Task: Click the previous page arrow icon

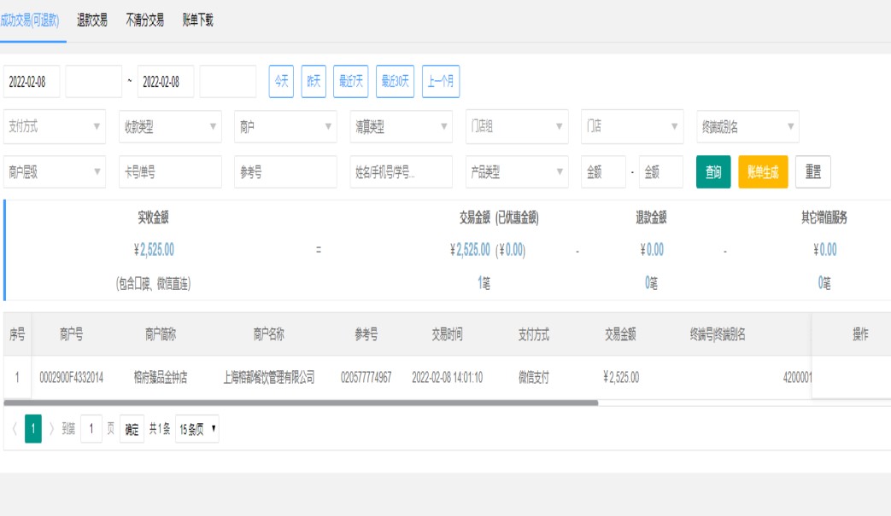Action: tap(15, 429)
